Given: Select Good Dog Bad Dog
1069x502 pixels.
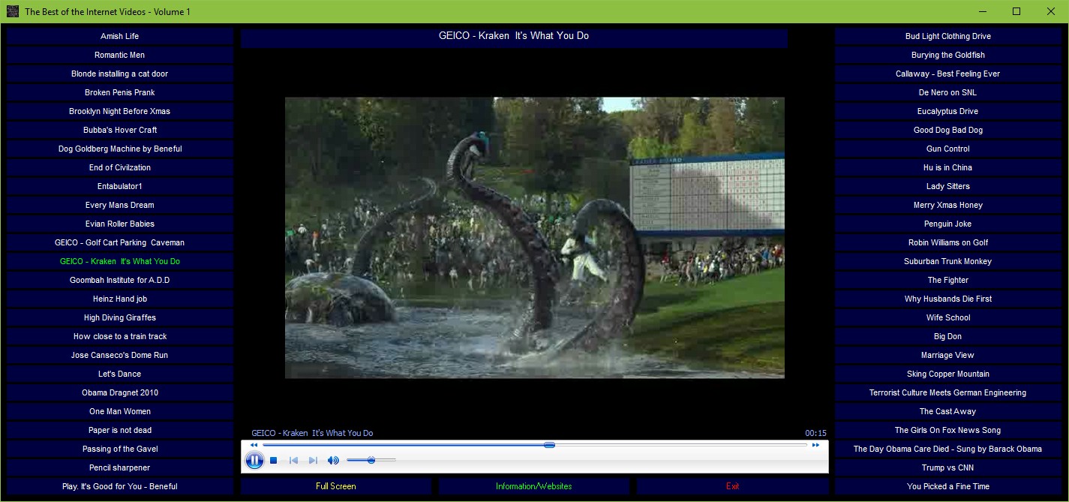Looking at the screenshot, I should [948, 130].
